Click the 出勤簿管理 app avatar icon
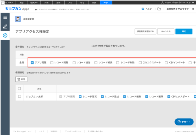Screen dimensions: 196x135 18,19
